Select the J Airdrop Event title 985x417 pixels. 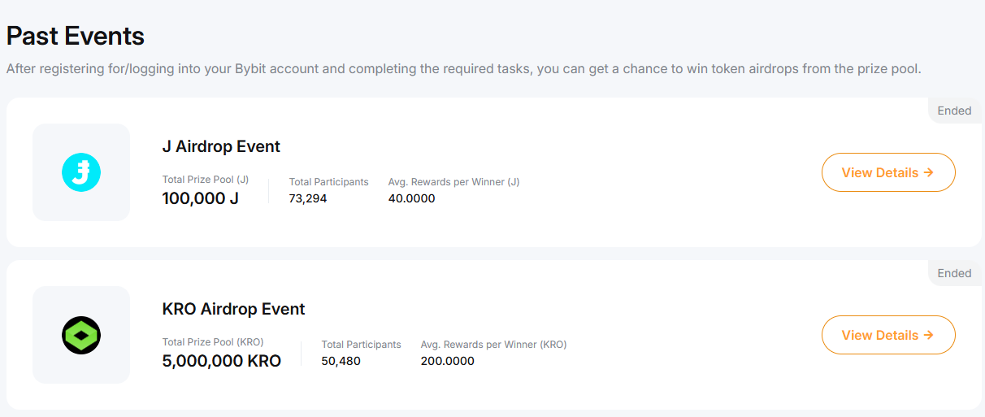221,147
